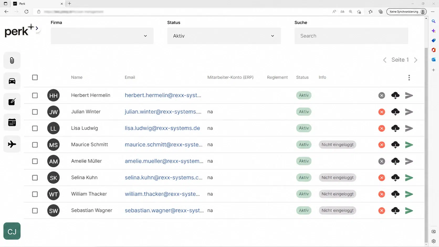
Task: Open the edit note sidebar icon
Action: pos(12,102)
